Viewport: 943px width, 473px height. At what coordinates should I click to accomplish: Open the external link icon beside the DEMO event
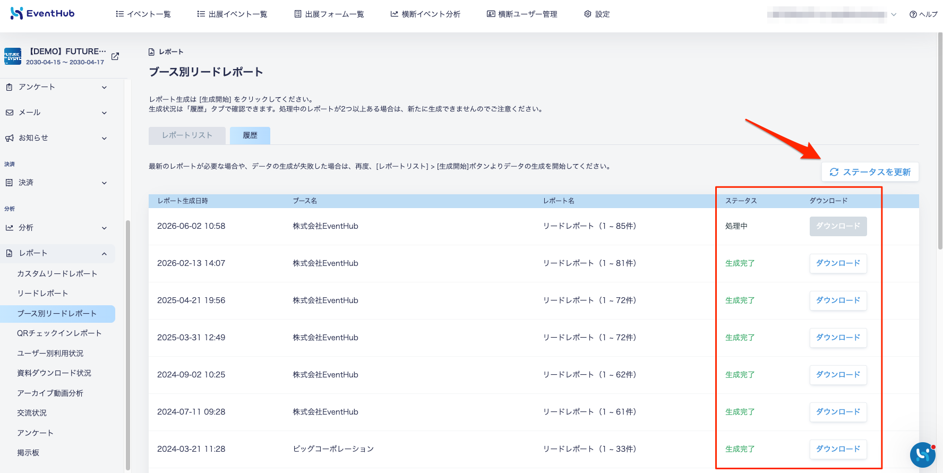coord(115,56)
